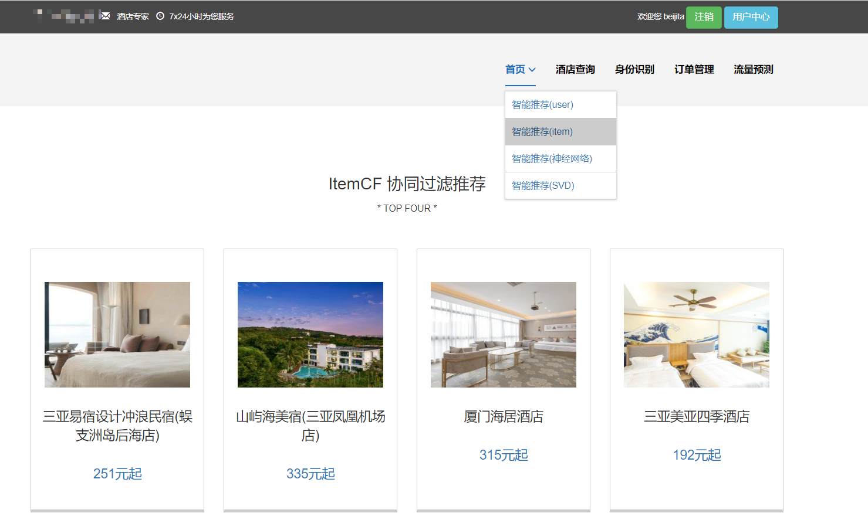Image resolution: width=868 pixels, height=513 pixels.
Task: Click the hotel title 三亚易宿设计冲浪民宿(蜈支洲岛后海店)
Action: click(117, 426)
